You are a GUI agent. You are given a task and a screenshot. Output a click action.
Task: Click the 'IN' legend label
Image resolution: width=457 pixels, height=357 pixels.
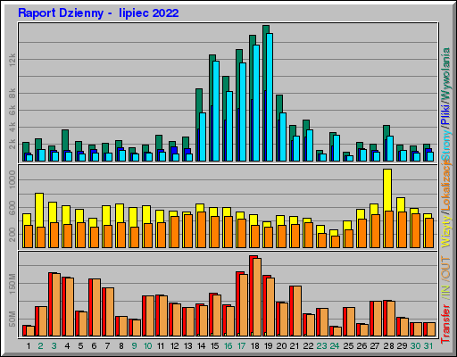point(445,290)
